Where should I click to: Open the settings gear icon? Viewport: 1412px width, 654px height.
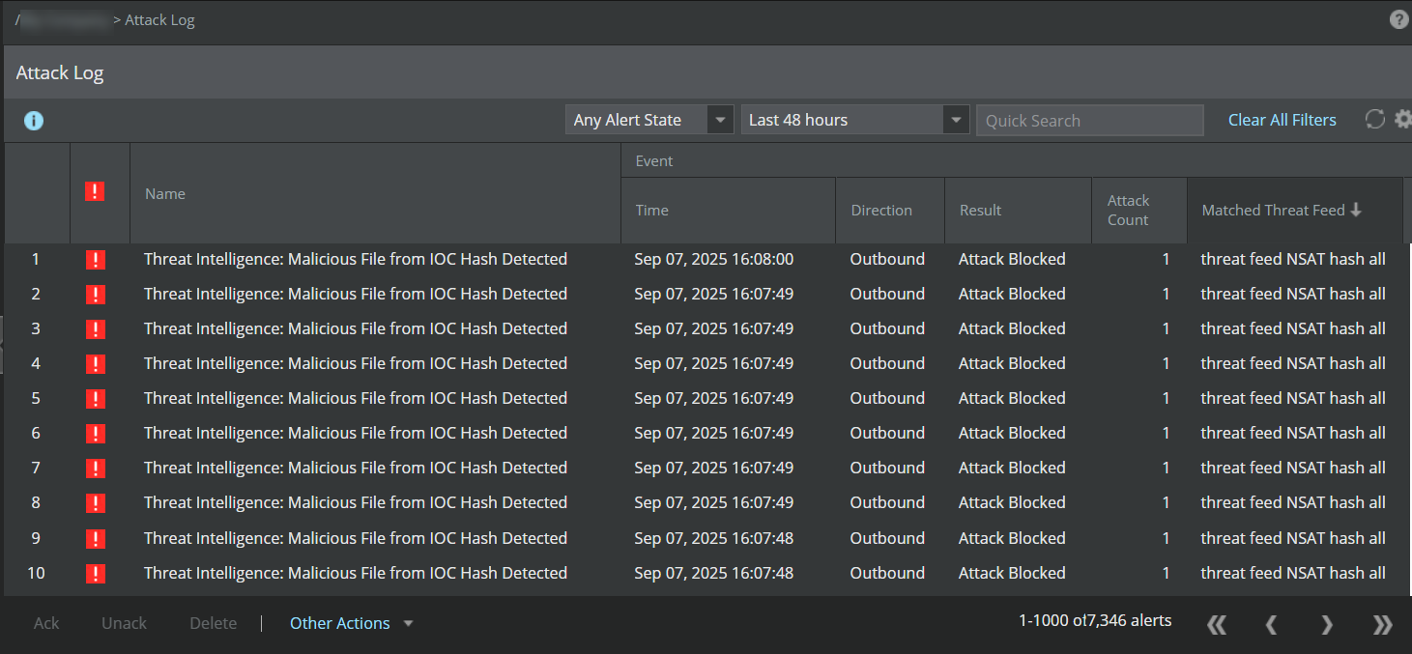click(x=1402, y=120)
